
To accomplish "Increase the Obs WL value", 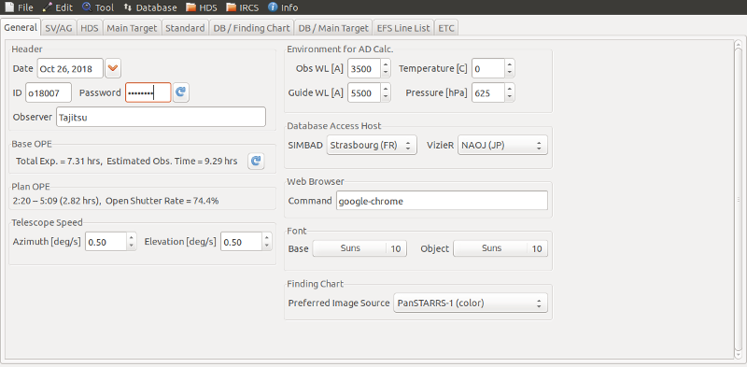I will coord(386,64).
